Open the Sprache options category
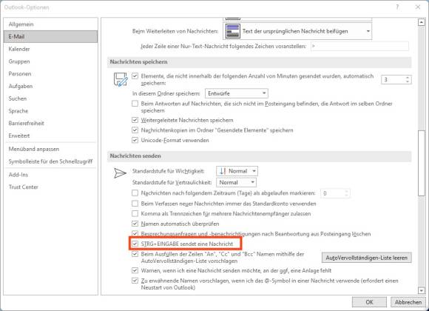 [18, 110]
